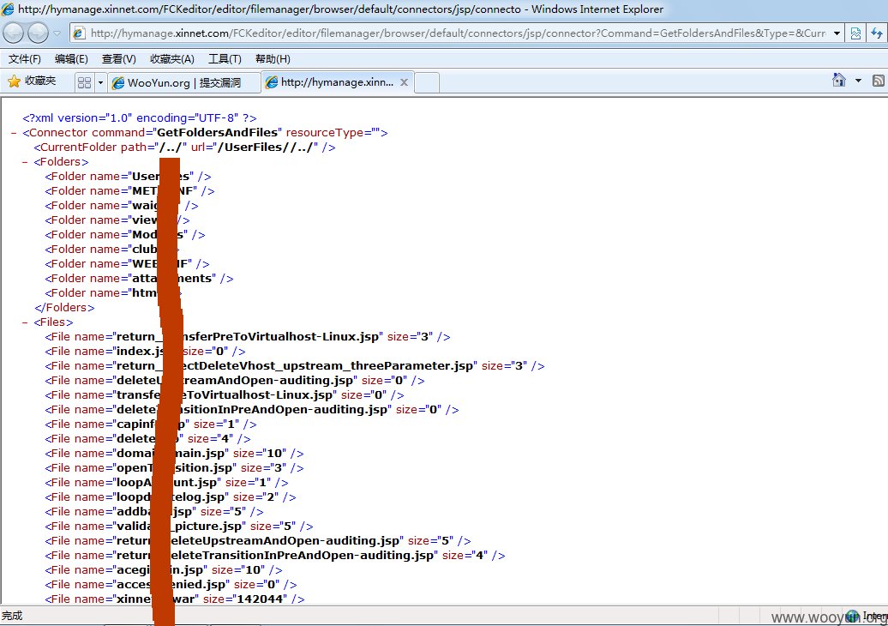Click the browser Back arrow button
The width and height of the screenshot is (888, 626).
coord(14,33)
